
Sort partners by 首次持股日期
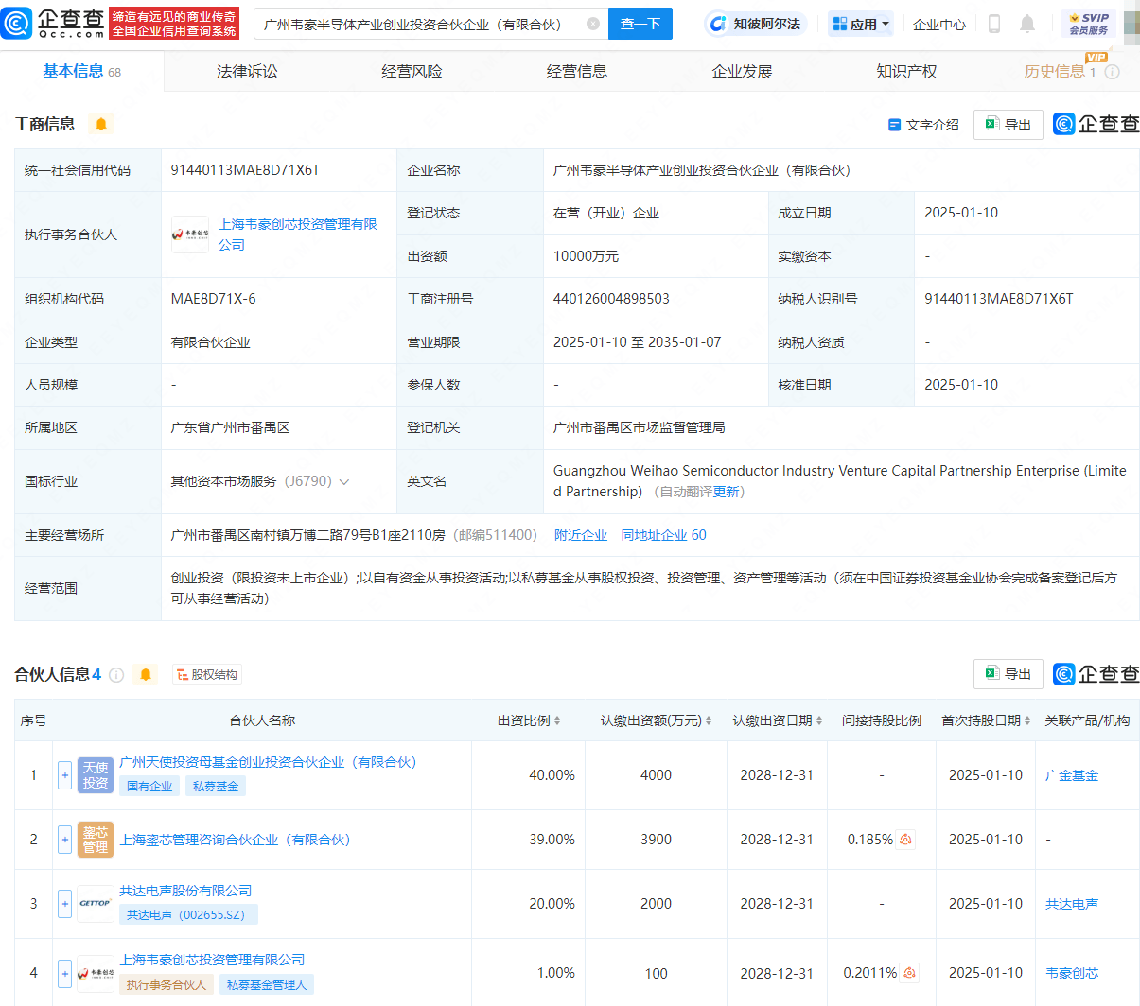point(1027,720)
